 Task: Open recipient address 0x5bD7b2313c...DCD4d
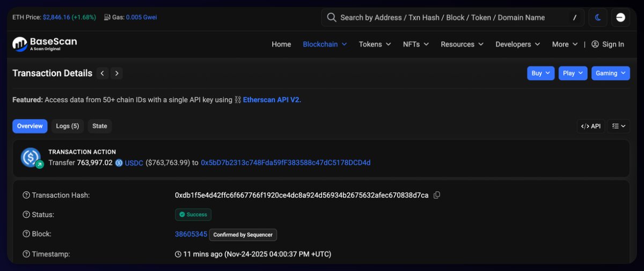286,163
